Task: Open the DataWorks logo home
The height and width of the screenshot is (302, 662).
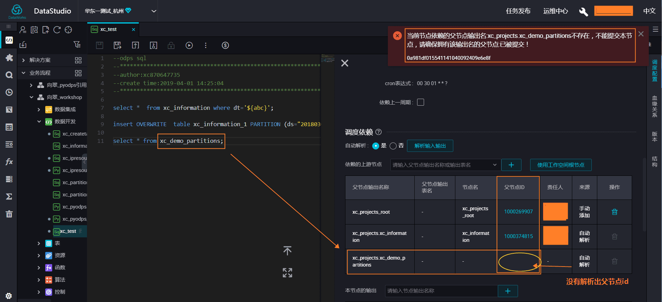Action: point(17,11)
